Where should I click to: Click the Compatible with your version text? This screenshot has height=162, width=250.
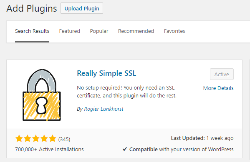pos(181,149)
